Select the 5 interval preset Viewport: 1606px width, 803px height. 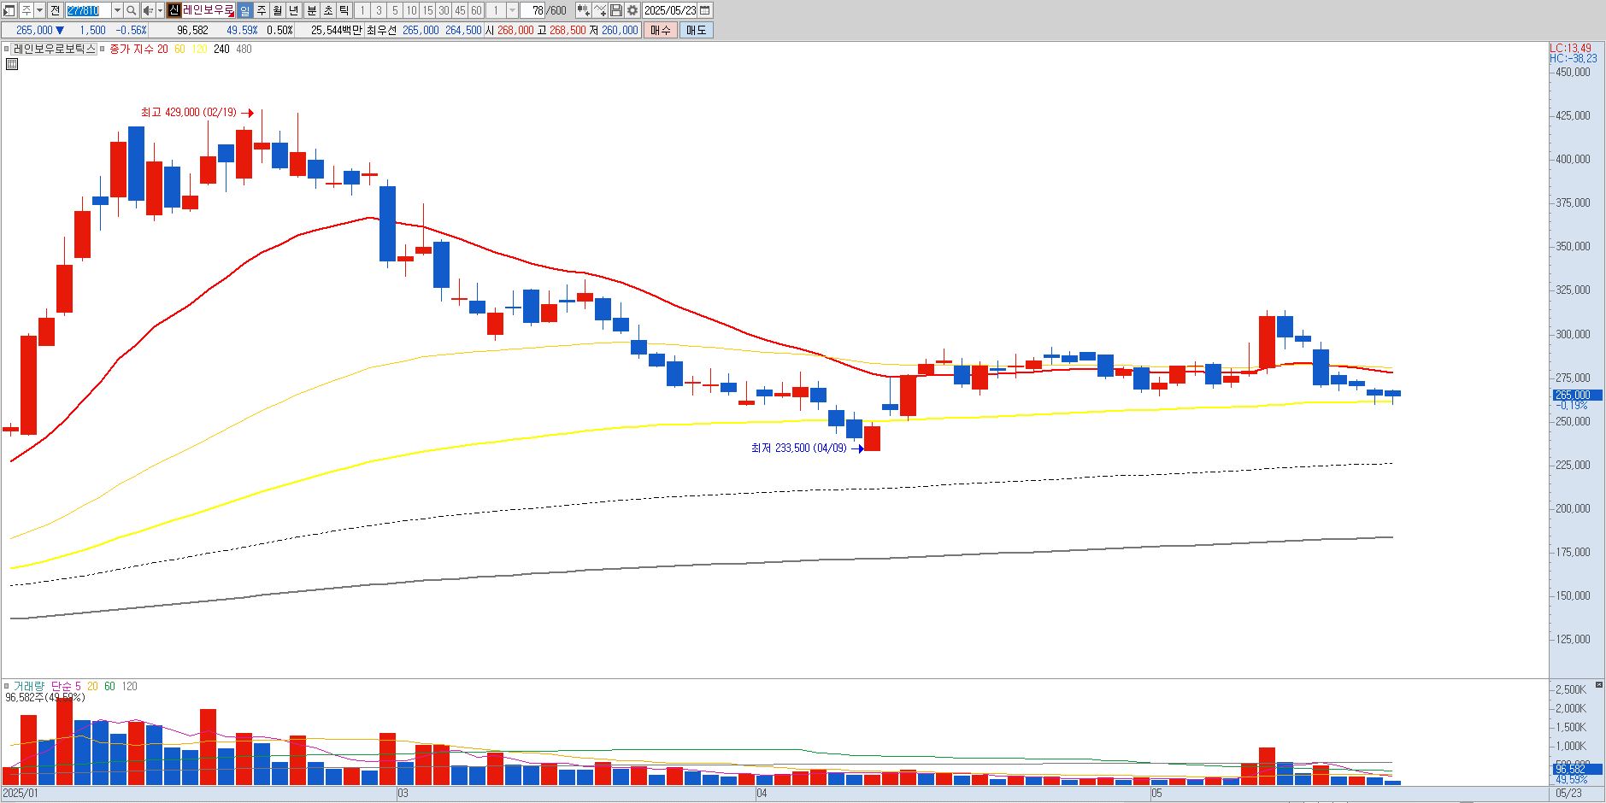pyautogui.click(x=395, y=10)
